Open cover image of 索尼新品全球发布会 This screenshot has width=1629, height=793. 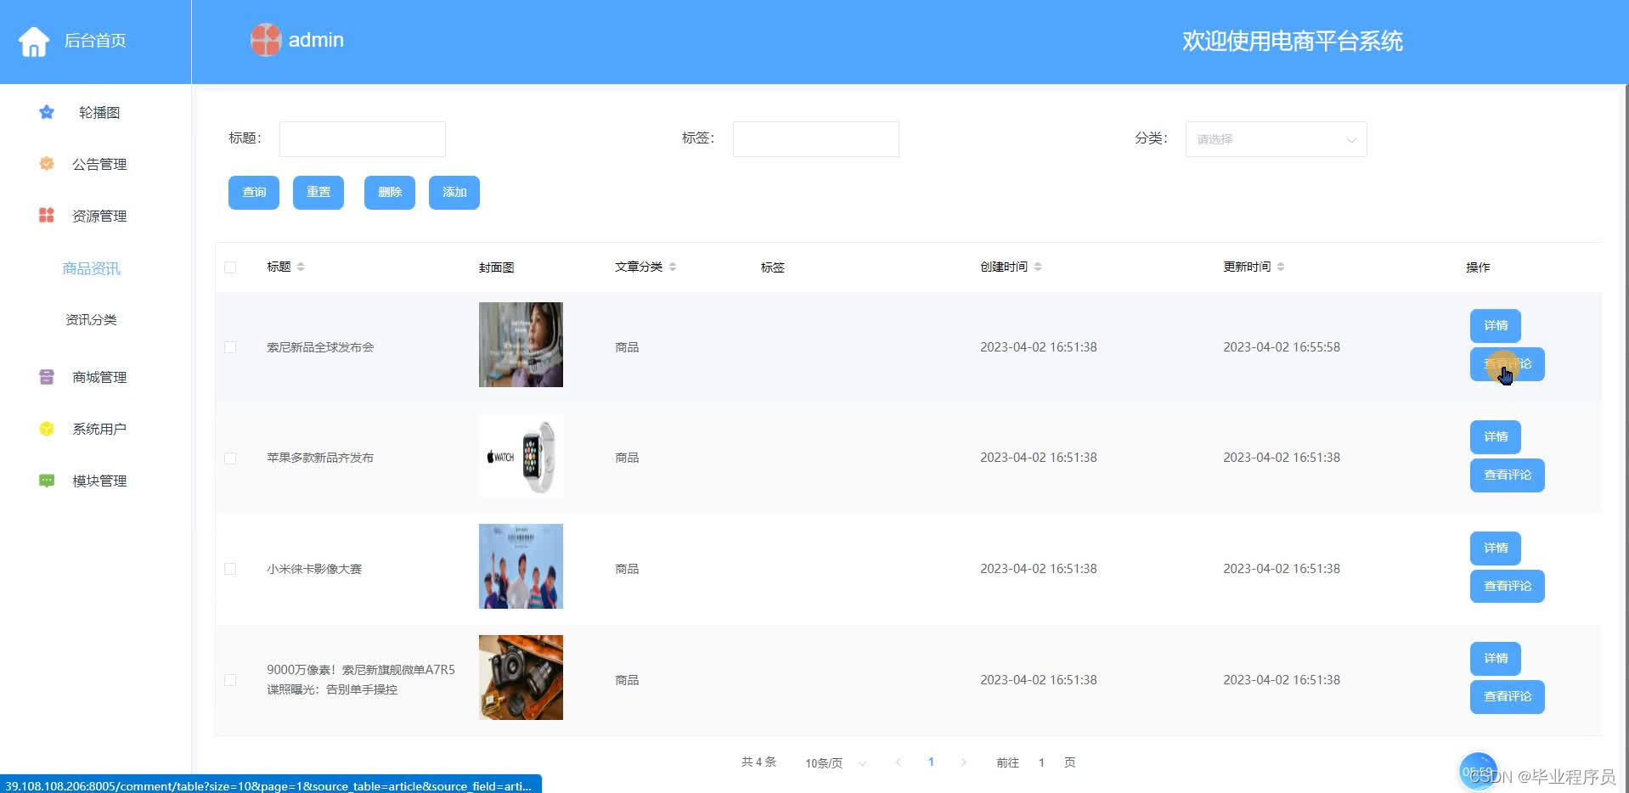pos(521,345)
